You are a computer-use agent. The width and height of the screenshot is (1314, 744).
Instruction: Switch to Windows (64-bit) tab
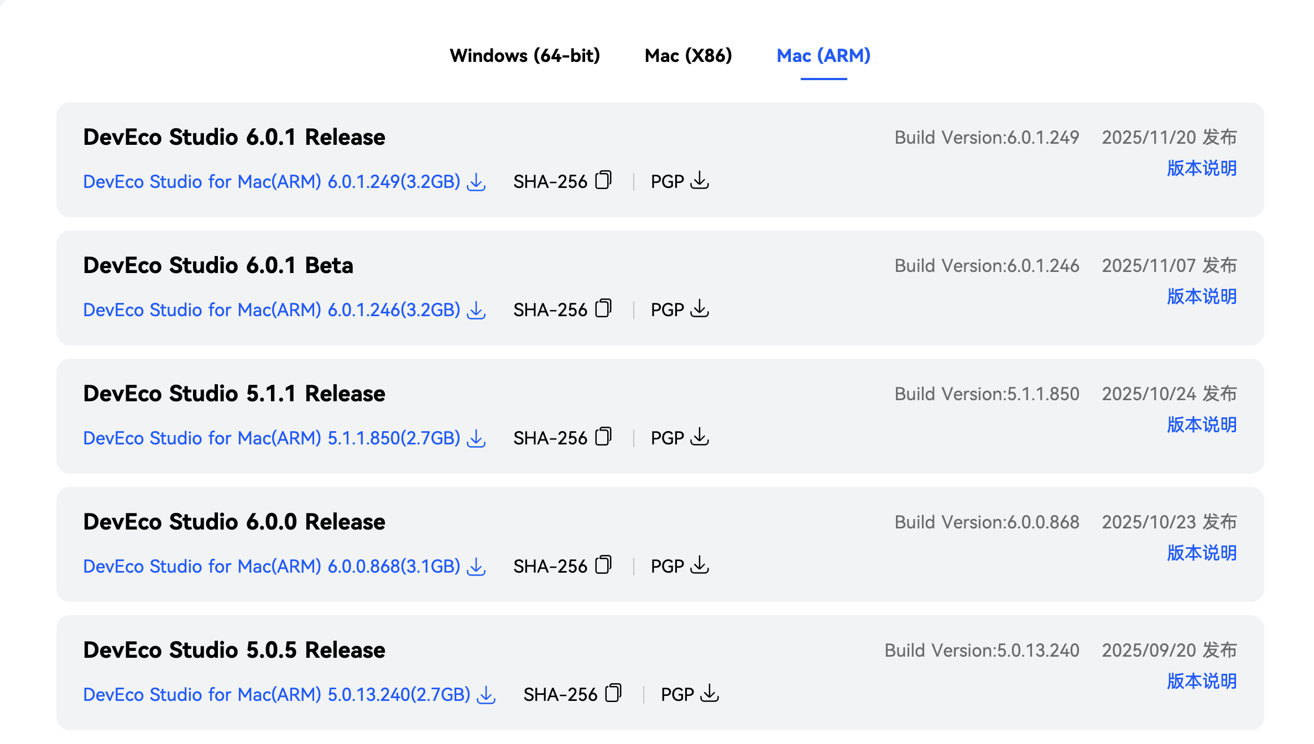coord(524,56)
